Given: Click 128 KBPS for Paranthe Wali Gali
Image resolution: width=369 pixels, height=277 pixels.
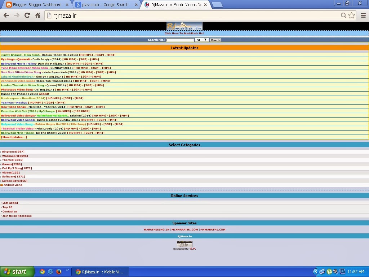Looking at the screenshot, I should [81, 111].
